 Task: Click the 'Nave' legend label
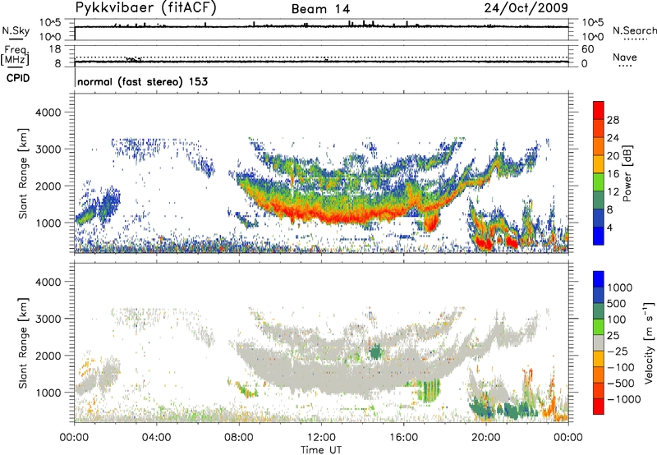(x=625, y=57)
